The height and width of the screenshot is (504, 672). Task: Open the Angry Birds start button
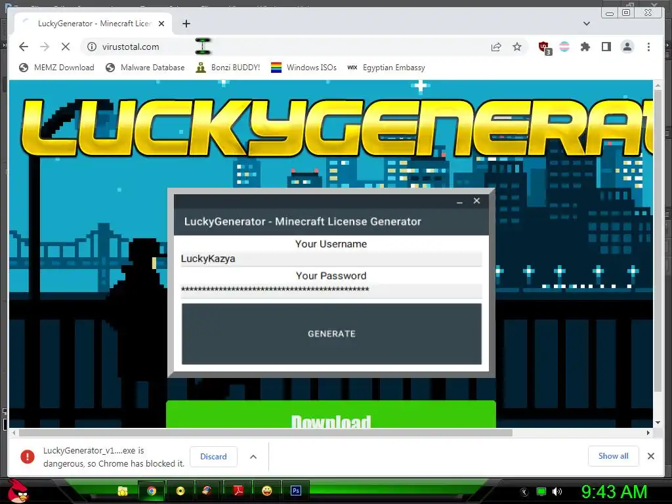click(18, 491)
